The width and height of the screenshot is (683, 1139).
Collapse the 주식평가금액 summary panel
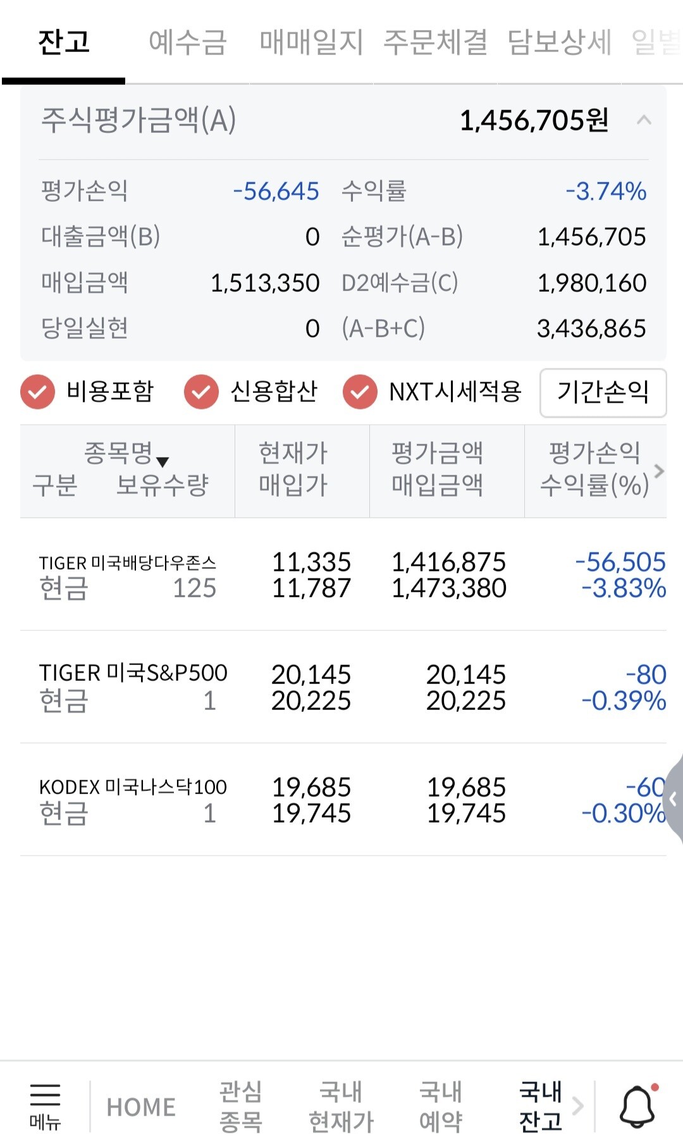[x=644, y=120]
